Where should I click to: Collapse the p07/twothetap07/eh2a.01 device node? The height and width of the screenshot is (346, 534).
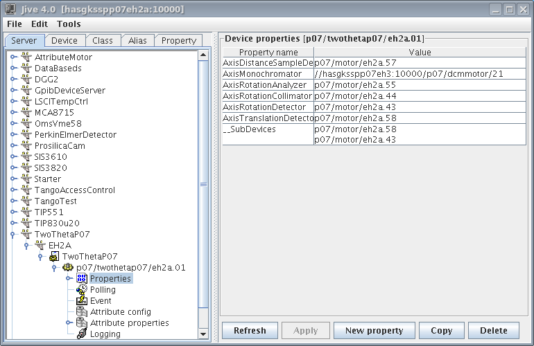tap(54, 268)
